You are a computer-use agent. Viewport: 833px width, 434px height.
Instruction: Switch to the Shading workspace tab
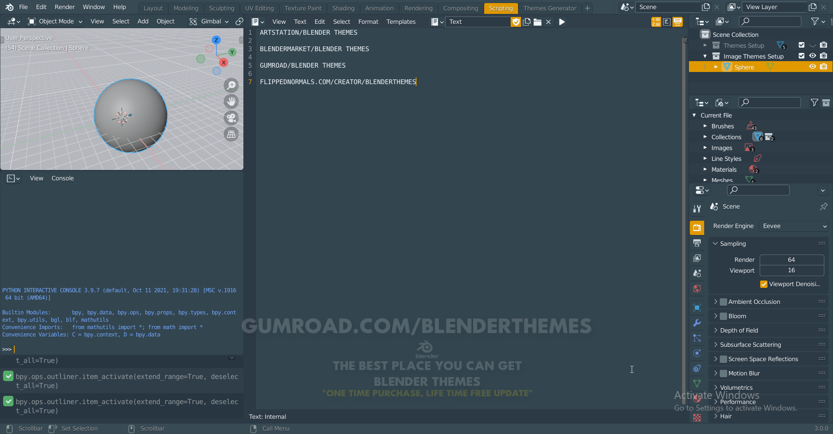click(x=343, y=8)
